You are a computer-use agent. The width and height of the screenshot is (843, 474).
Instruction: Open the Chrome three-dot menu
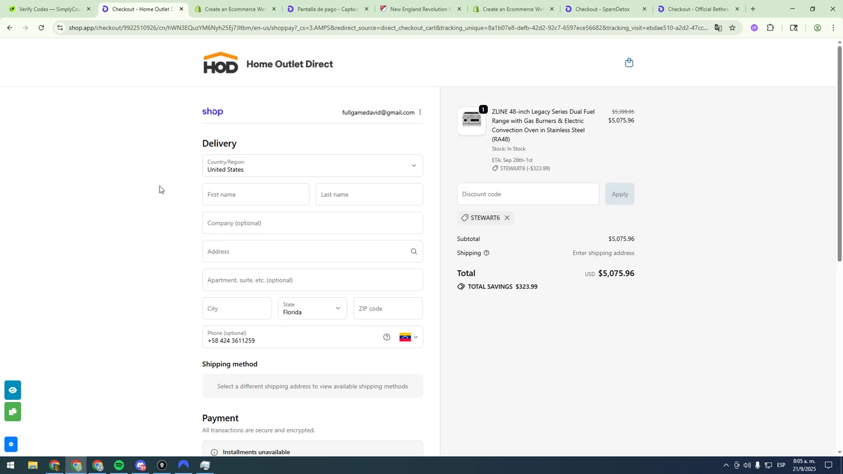[x=833, y=28]
